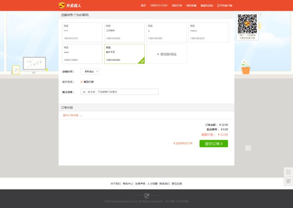Open 氪星礼品站 in the top navigation
293x208 pixels.
pyautogui.click(x=207, y=6)
